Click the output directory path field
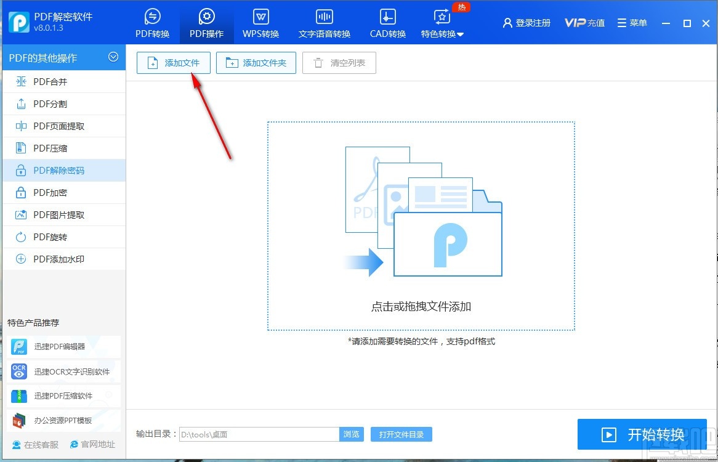Viewport: 718px width, 462px height. (x=259, y=434)
